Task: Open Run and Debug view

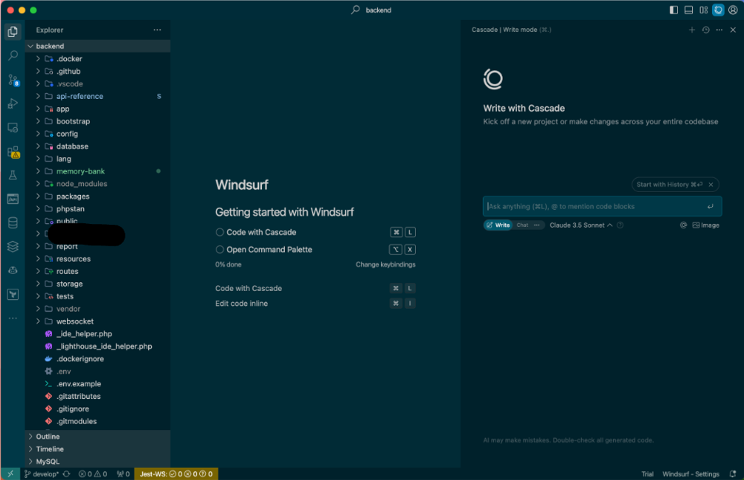Action: click(x=13, y=103)
